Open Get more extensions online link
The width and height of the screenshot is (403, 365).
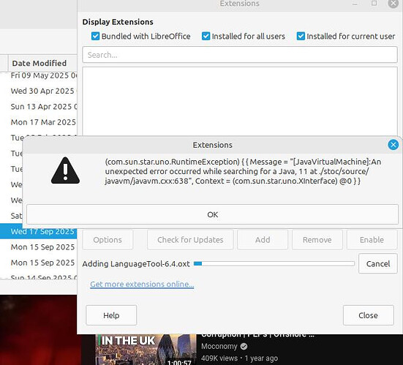click(142, 284)
